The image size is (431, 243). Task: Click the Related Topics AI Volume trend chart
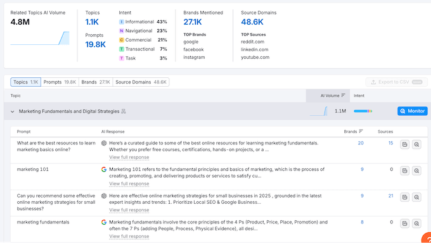click(x=40, y=38)
